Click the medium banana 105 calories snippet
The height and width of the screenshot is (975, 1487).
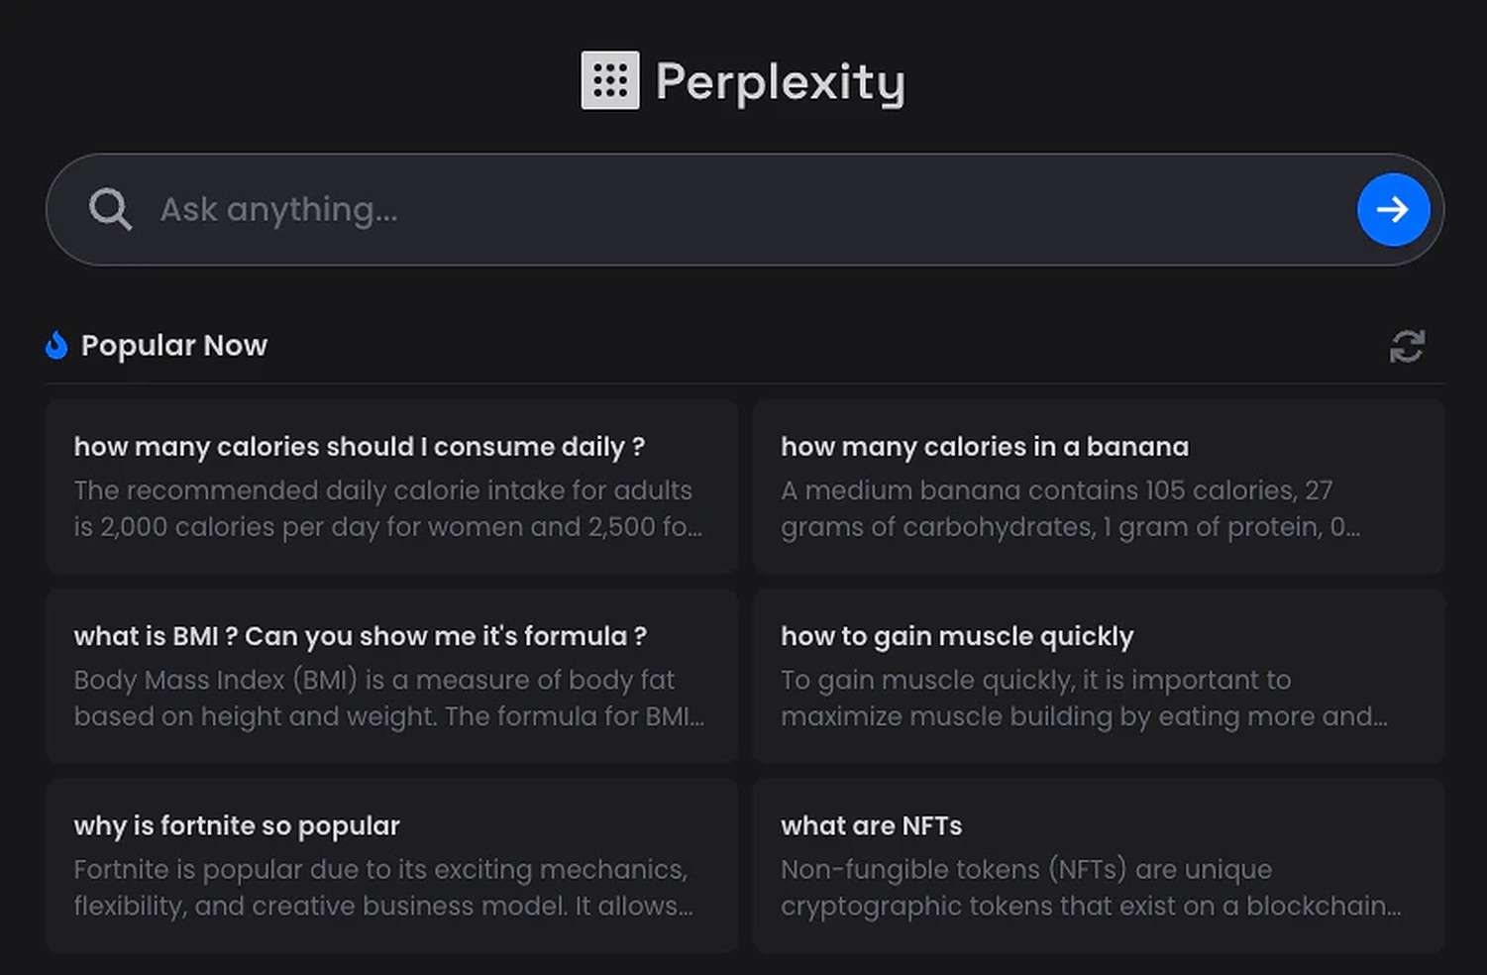click(1068, 508)
